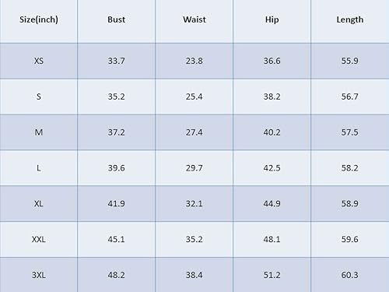Click the Size(inch) column header
The image size is (389, 292).
point(39,19)
